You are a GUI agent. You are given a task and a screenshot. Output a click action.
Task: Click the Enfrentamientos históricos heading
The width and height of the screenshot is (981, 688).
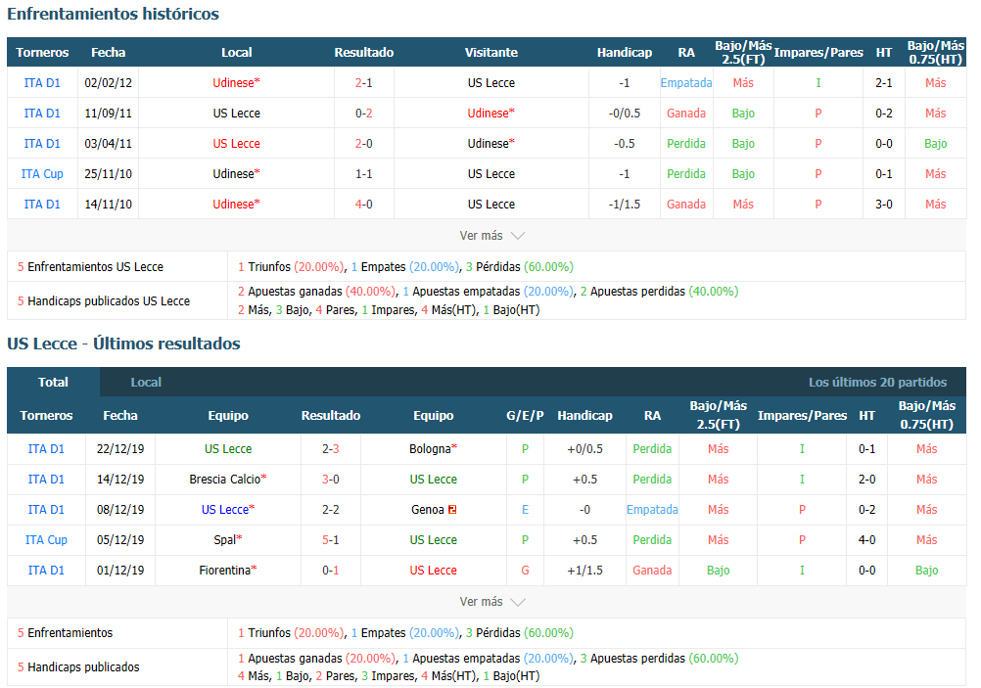click(114, 14)
